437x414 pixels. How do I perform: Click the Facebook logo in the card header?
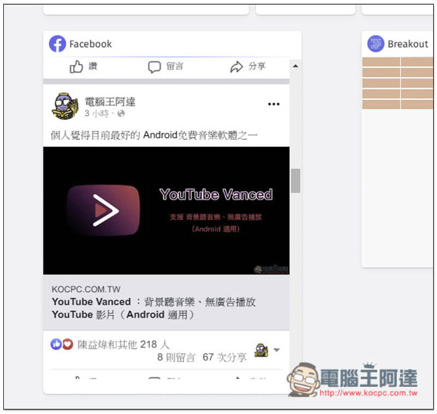57,44
